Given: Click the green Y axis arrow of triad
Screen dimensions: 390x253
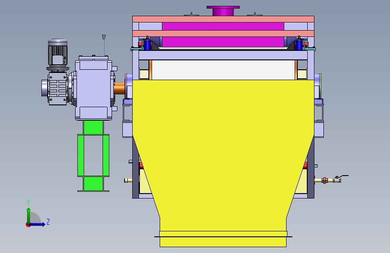Looking at the screenshot, I should 29,215.
